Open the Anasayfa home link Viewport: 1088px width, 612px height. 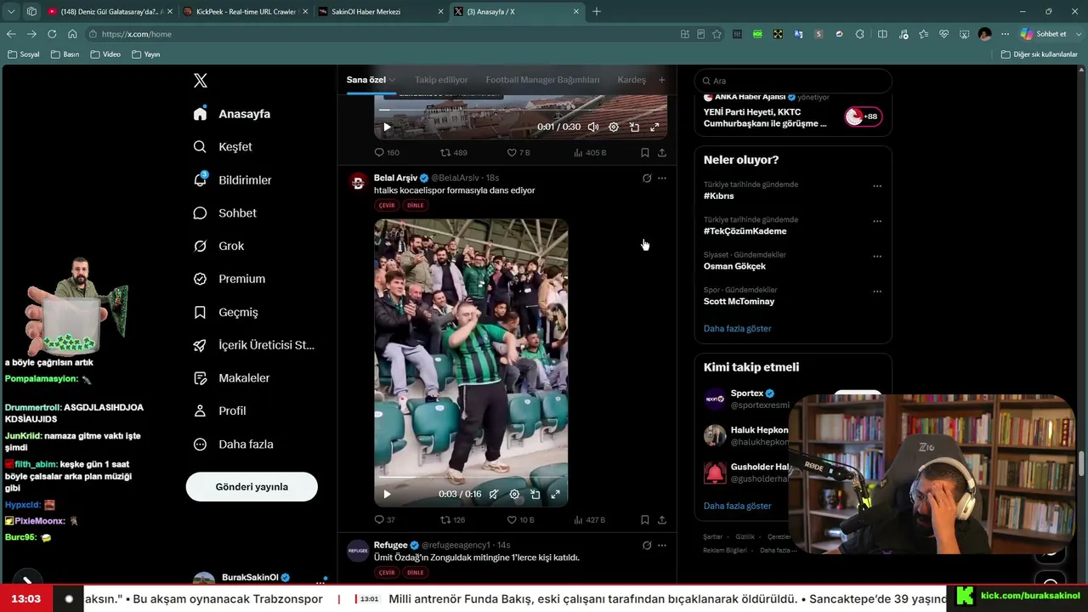tap(232, 114)
